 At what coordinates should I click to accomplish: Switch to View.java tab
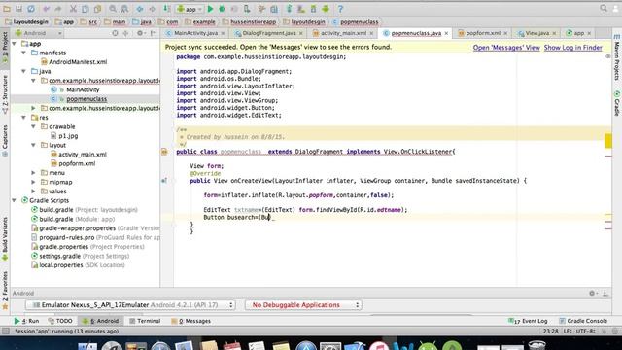[x=537, y=33]
